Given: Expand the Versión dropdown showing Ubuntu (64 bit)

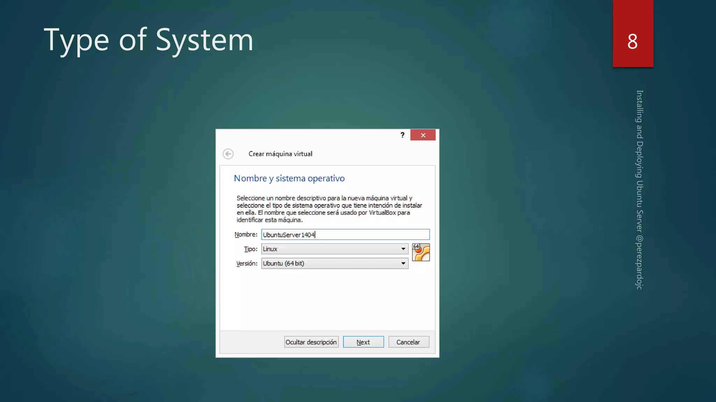Looking at the screenshot, I should 403,263.
